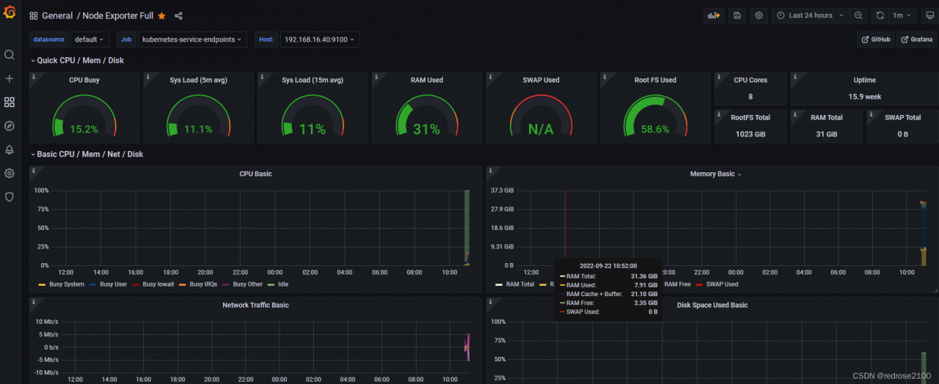Open the search dashboards icon in sidebar
Screen dimensions: 939x384
(x=10, y=55)
